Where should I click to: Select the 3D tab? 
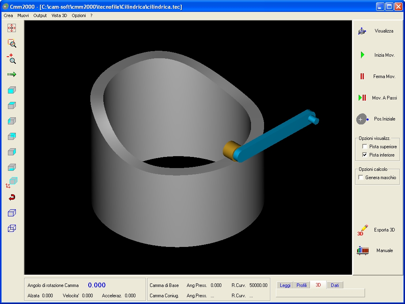[x=318, y=285]
